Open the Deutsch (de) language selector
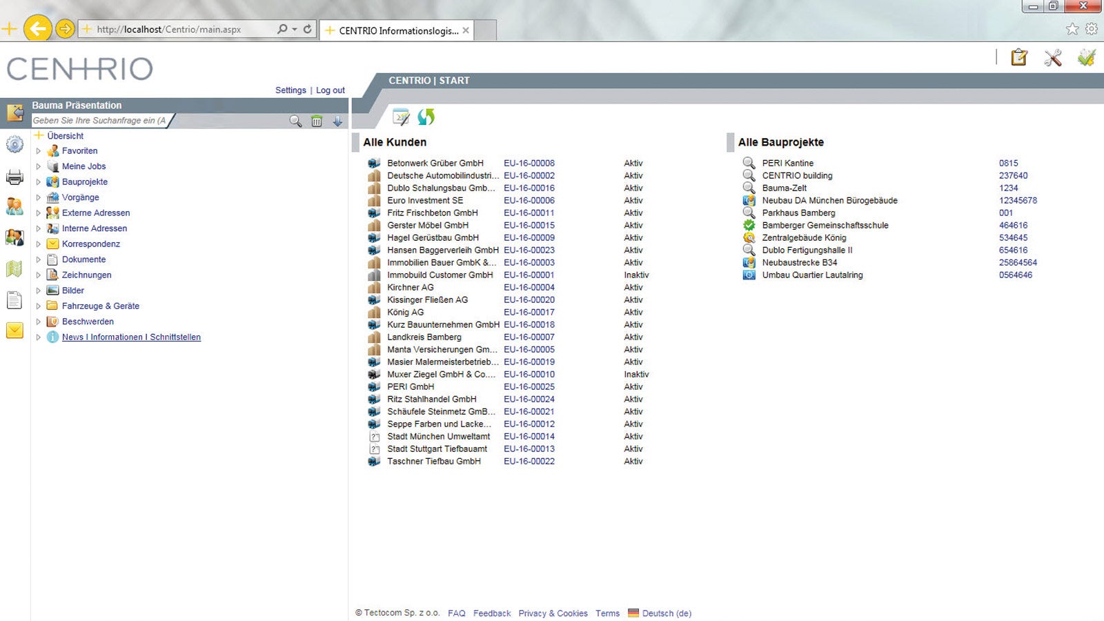1104x621 pixels. pos(666,613)
